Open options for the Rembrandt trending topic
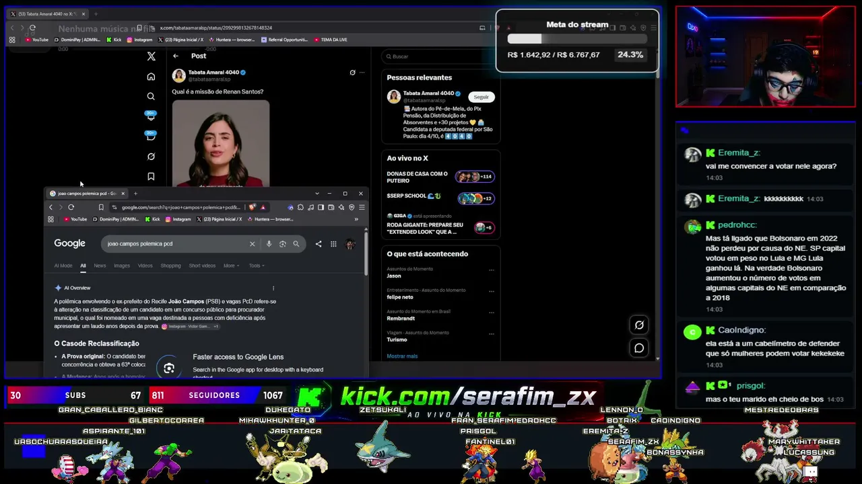862x484 pixels. [491, 313]
